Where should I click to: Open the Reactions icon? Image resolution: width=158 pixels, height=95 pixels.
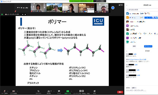click(95, 92)
